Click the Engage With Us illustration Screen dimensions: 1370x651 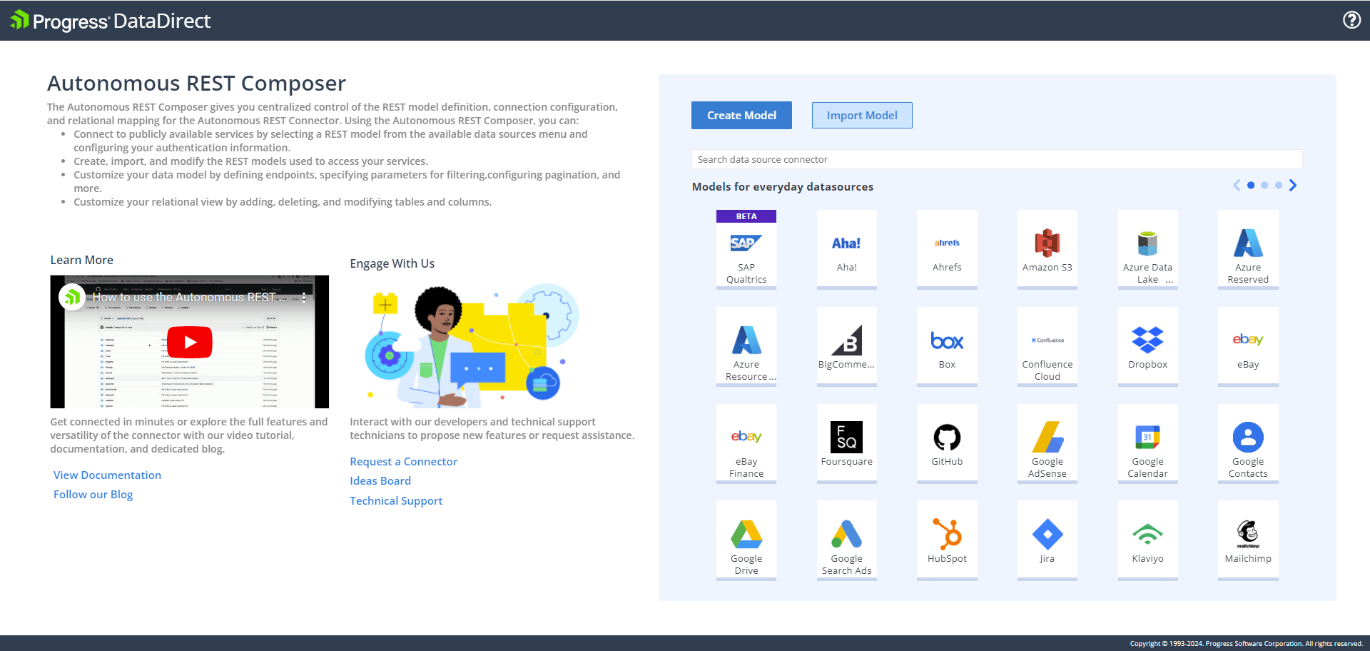pyautogui.click(x=472, y=345)
